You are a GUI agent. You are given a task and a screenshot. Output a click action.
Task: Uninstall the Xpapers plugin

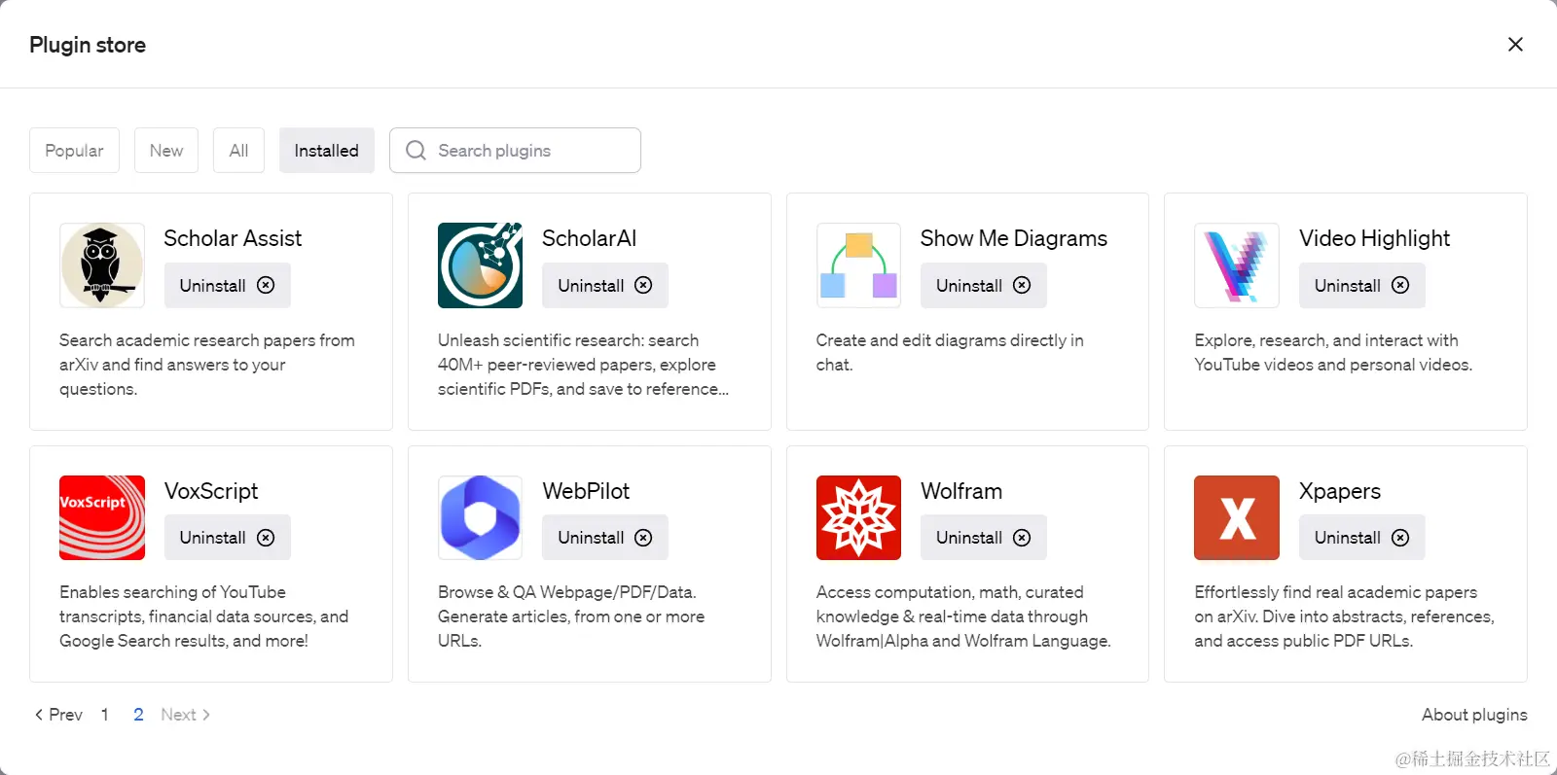point(1361,537)
